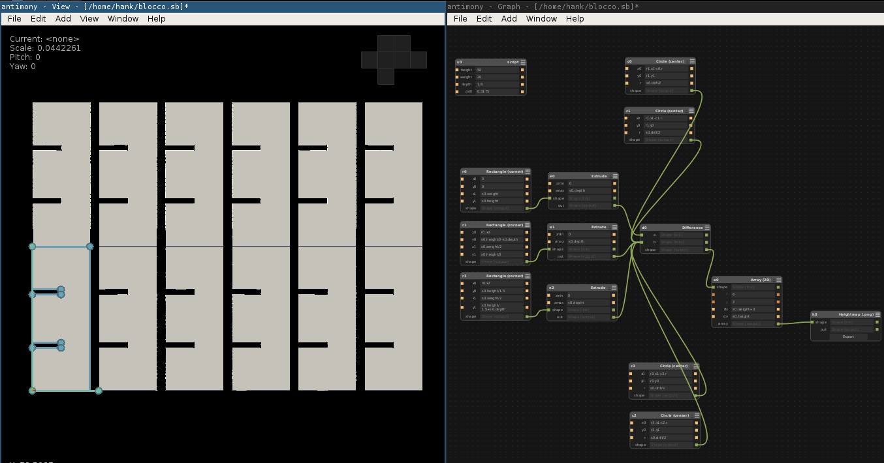The image size is (884, 463).
Task: Open the s0 script node menu icon
Action: tap(522, 62)
